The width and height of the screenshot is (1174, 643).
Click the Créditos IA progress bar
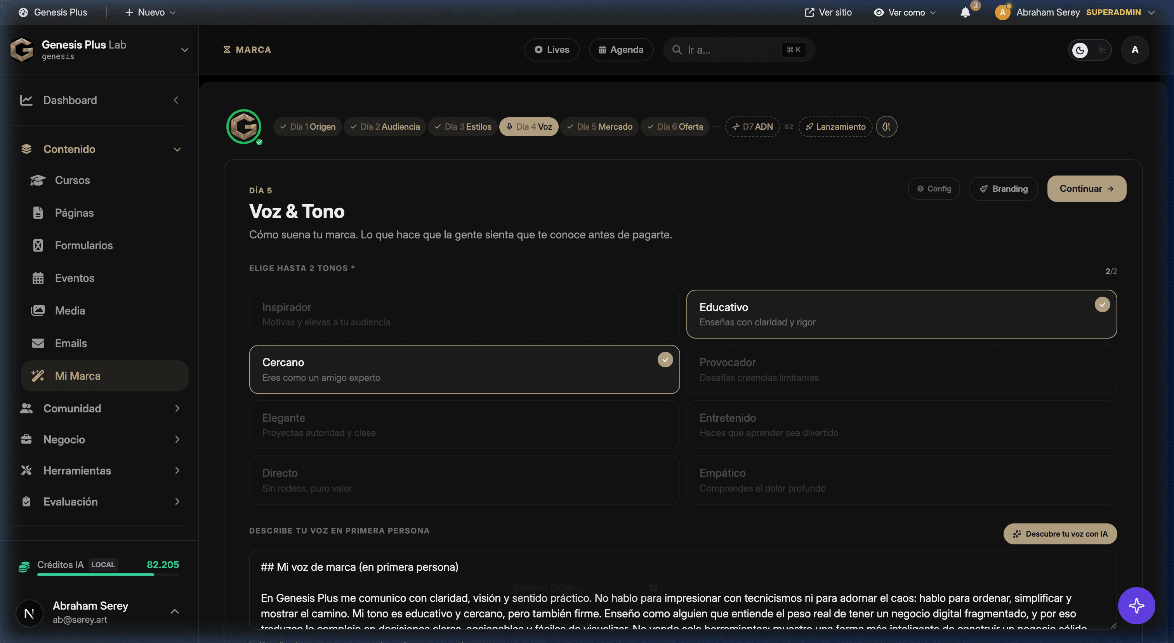point(108,575)
